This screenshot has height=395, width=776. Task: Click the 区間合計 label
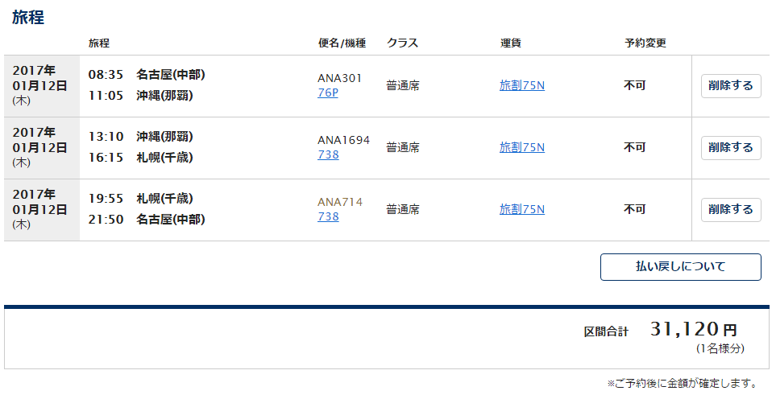(606, 331)
